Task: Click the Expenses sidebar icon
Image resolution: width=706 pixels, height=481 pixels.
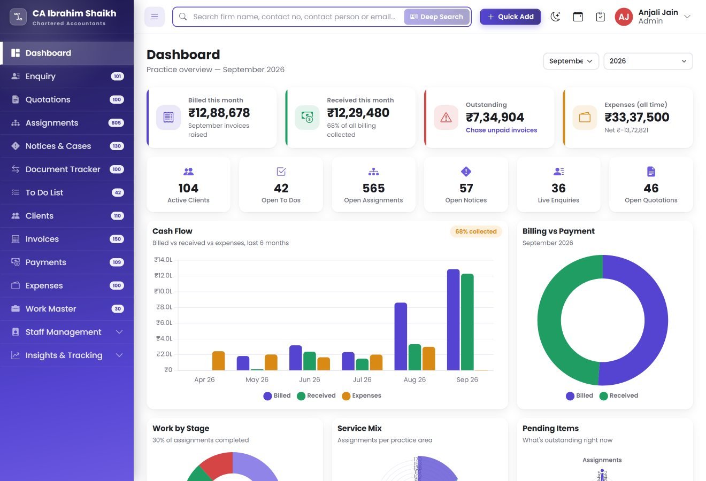Action: pyautogui.click(x=16, y=285)
